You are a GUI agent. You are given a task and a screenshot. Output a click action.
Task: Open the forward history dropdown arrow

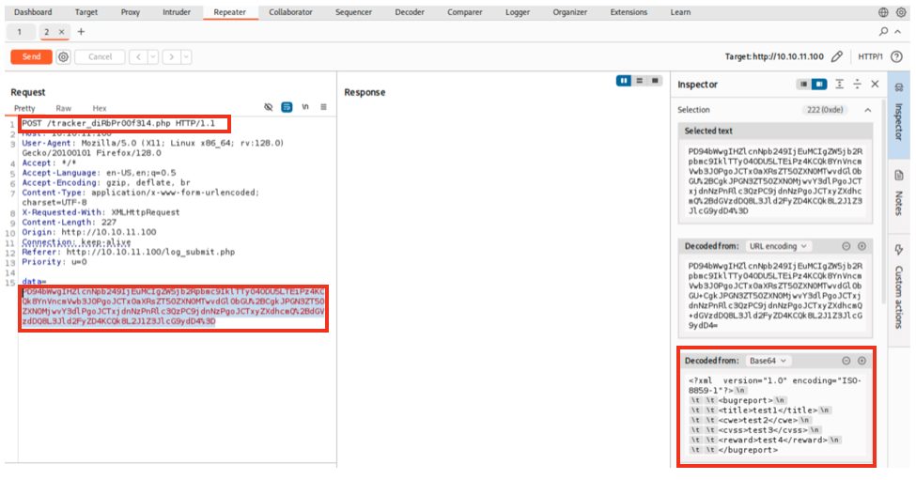click(x=186, y=56)
